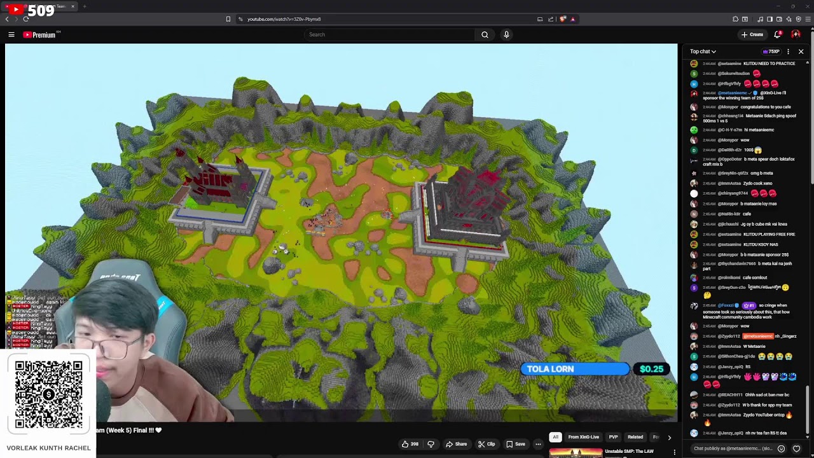Create a Clip of the video
This screenshot has width=814, height=458.
tap(486, 444)
